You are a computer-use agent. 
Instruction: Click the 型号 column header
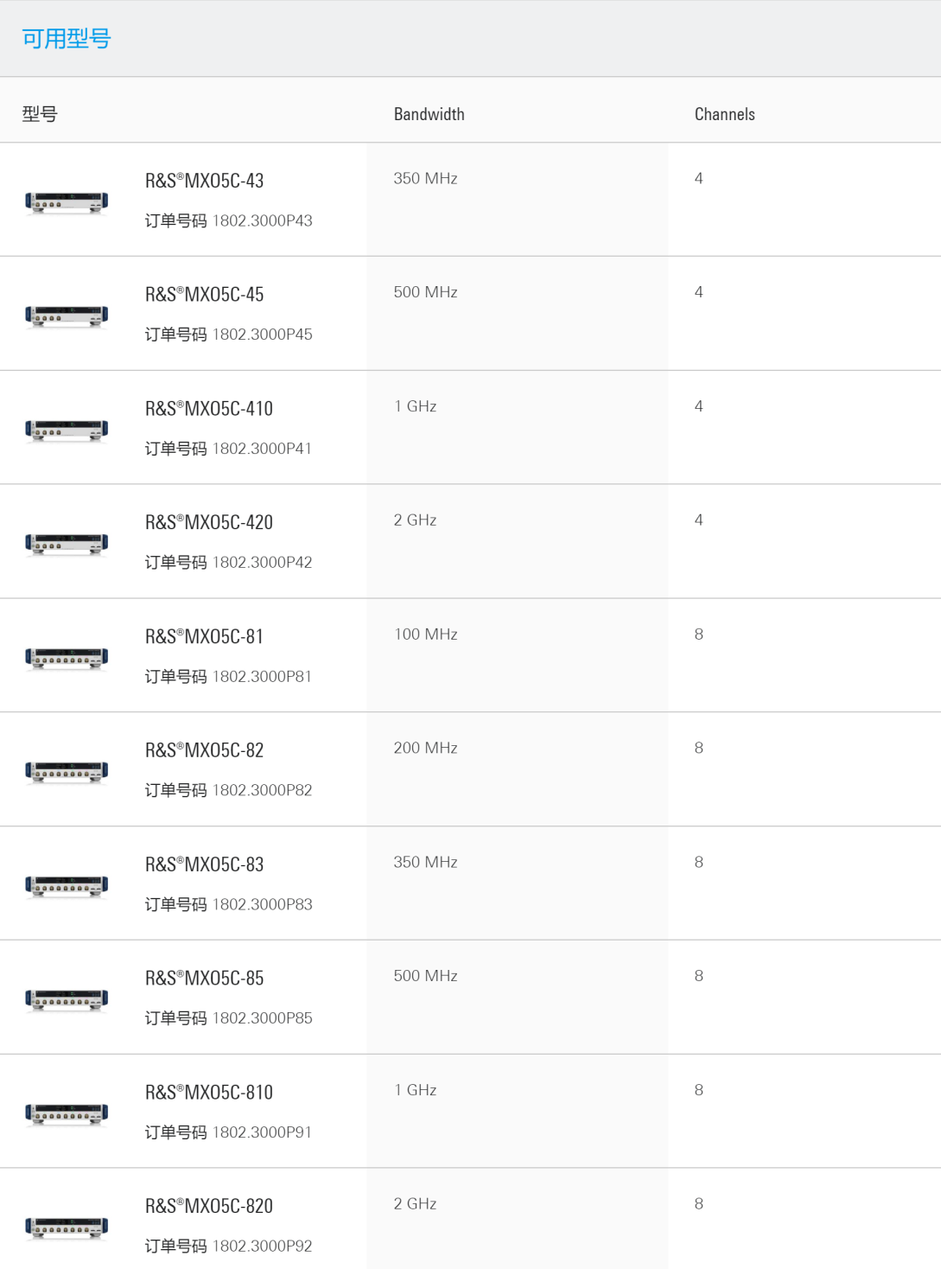[40, 114]
